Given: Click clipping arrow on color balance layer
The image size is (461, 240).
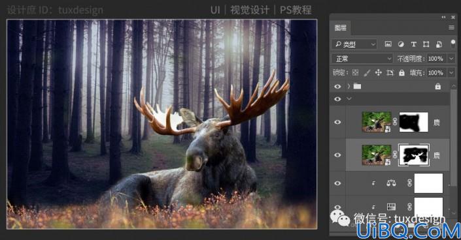Looking at the screenshot, I should click(x=373, y=183).
